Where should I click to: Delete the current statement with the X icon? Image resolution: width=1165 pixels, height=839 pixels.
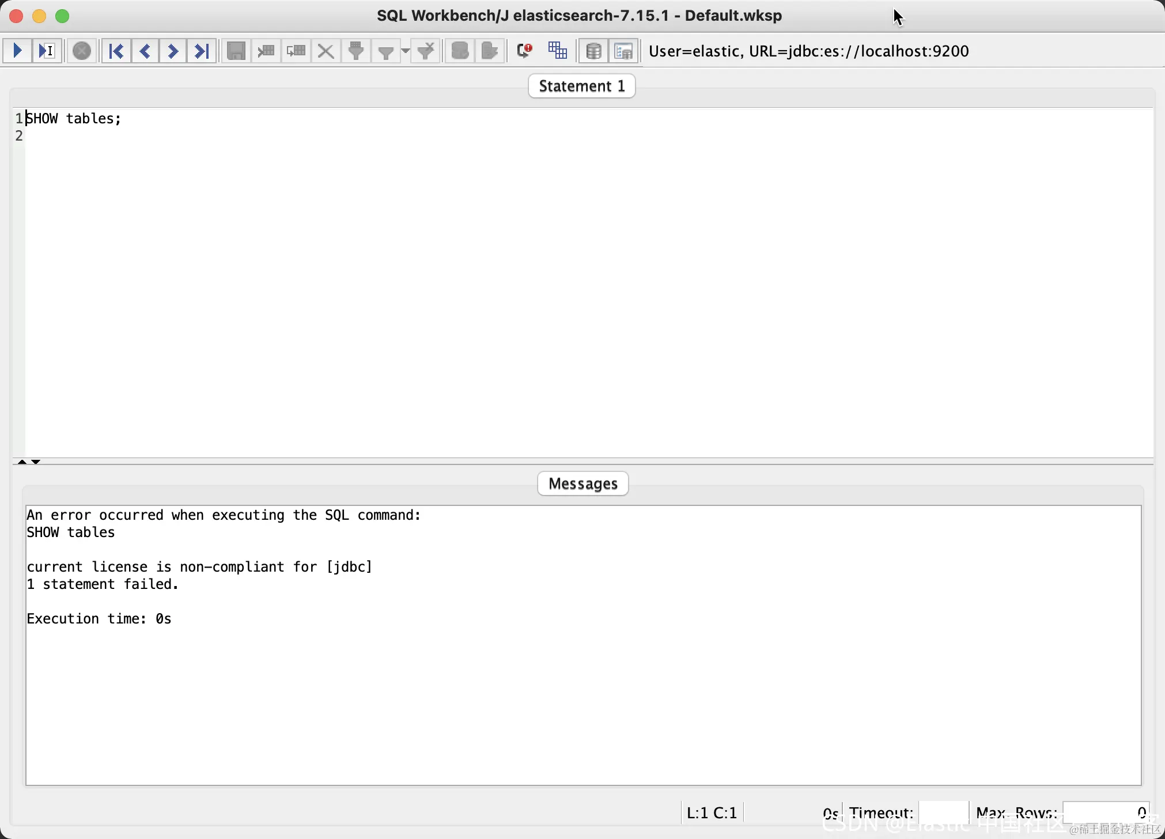click(x=324, y=51)
